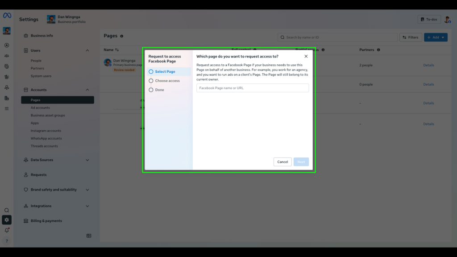The height and width of the screenshot is (257, 457).
Task: Go to Partners under Users
Action: pos(37,68)
